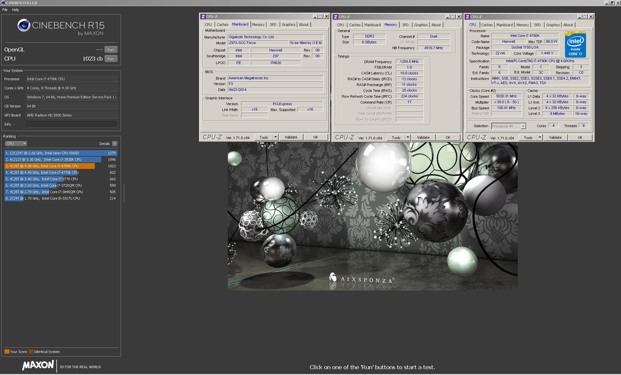
Task: Open Memory tab in Mainboard CPU-Z window
Action: point(258,25)
